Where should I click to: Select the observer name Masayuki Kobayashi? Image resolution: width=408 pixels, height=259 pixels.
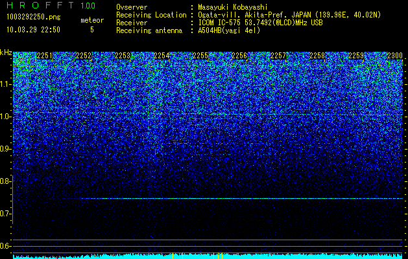point(233,7)
